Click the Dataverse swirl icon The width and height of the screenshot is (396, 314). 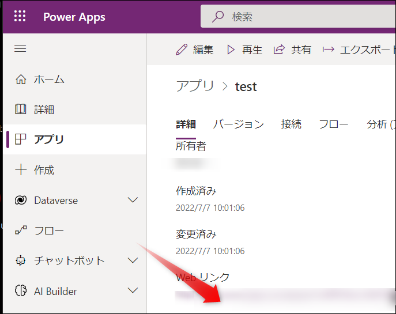21,200
